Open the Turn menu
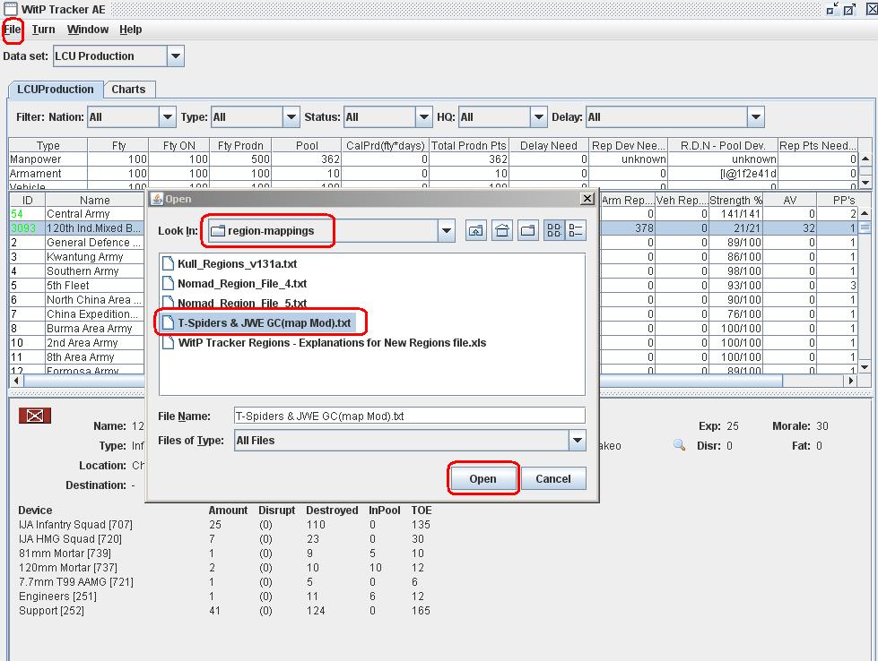The height and width of the screenshot is (661, 878). pos(43,29)
